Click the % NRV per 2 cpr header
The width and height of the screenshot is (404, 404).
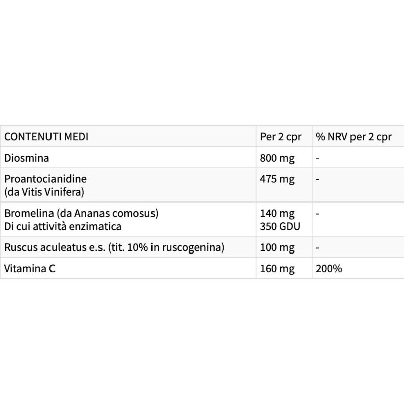click(353, 137)
